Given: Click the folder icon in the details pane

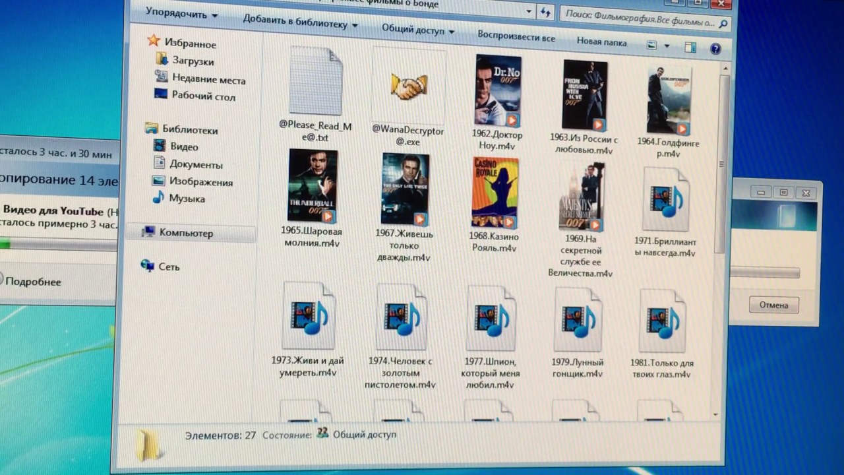Looking at the screenshot, I should [x=148, y=443].
